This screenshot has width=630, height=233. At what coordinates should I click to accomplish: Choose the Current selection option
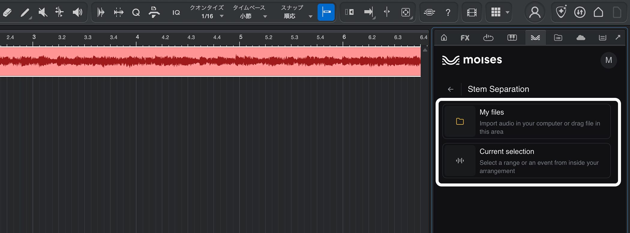(x=526, y=161)
